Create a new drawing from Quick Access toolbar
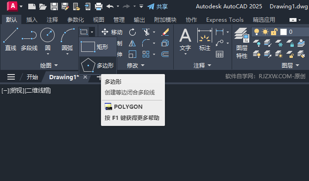The height and width of the screenshot is (181, 309). pyautogui.click(x=32, y=6)
